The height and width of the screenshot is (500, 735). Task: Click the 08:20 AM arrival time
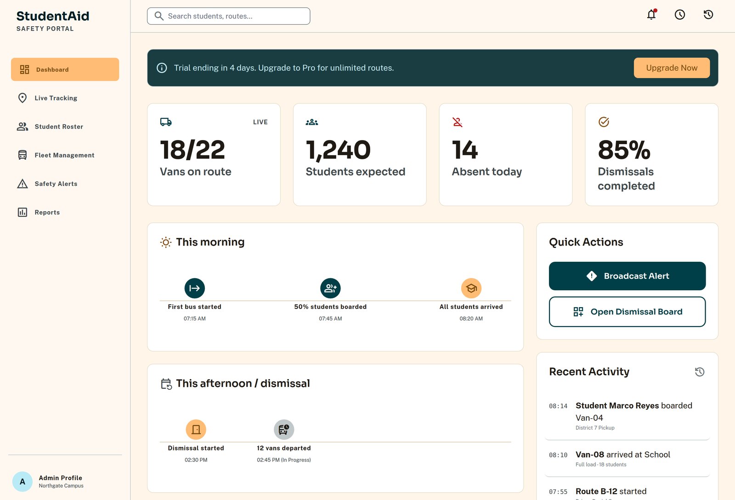click(x=471, y=319)
